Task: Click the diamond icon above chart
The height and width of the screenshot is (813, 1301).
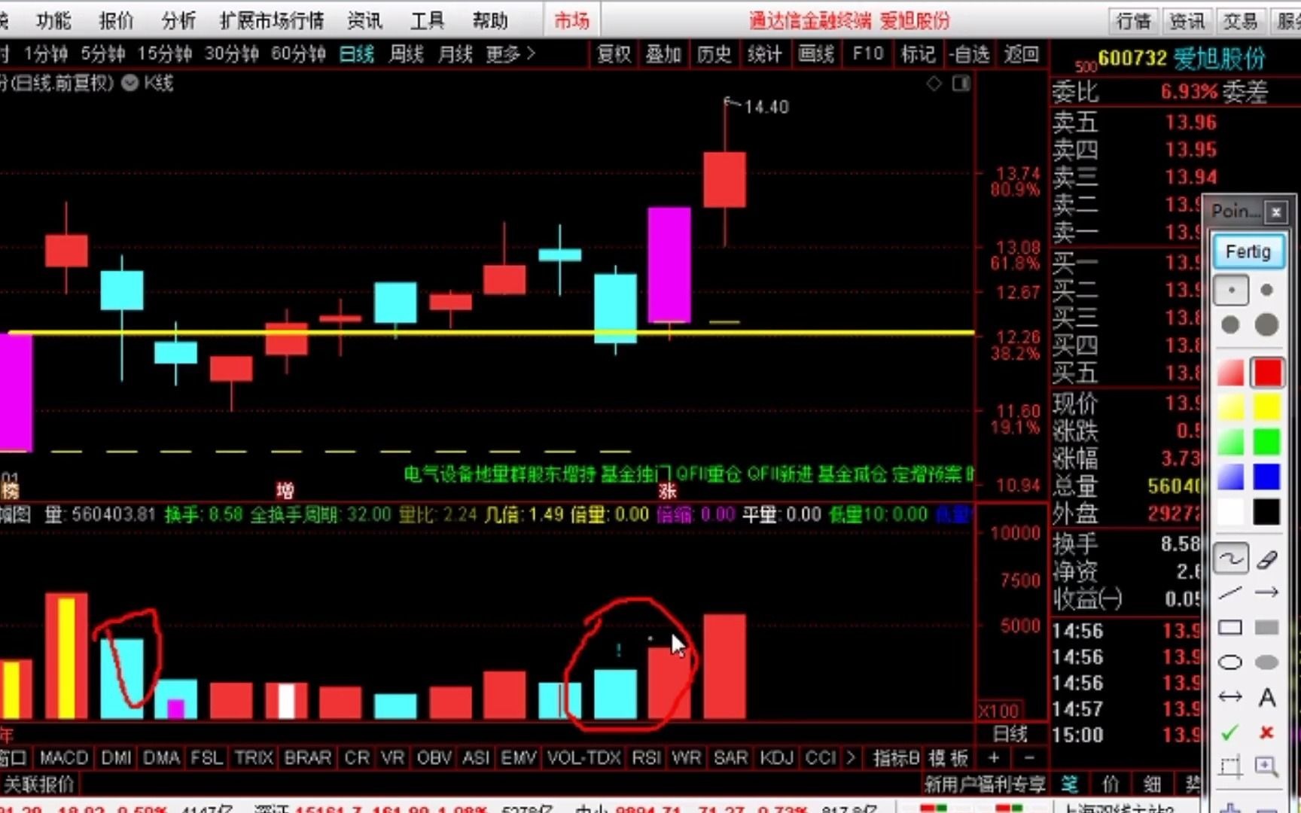Action: [x=934, y=84]
